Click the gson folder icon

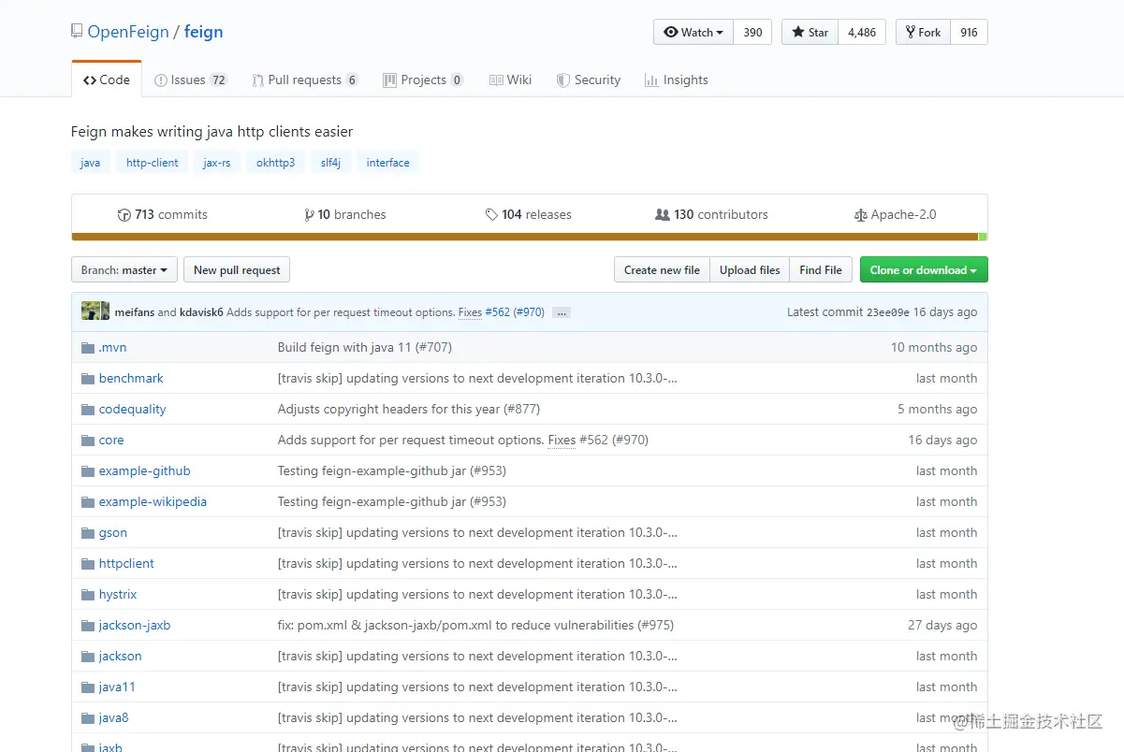tap(88, 532)
